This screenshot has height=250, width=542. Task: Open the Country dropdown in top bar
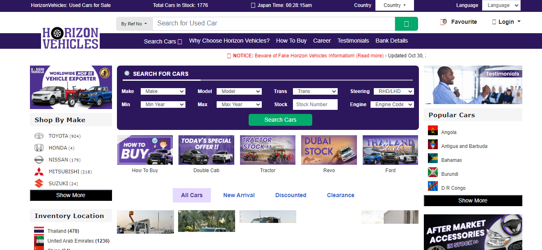tap(395, 5)
